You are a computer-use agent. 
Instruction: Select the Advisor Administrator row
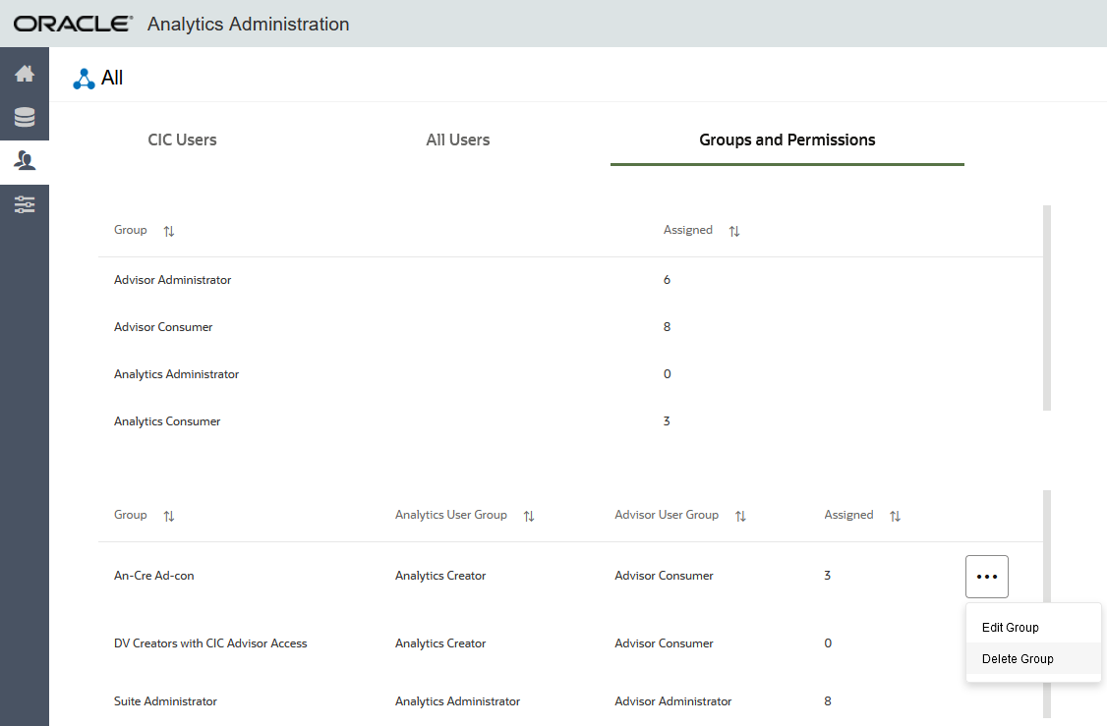click(x=570, y=280)
